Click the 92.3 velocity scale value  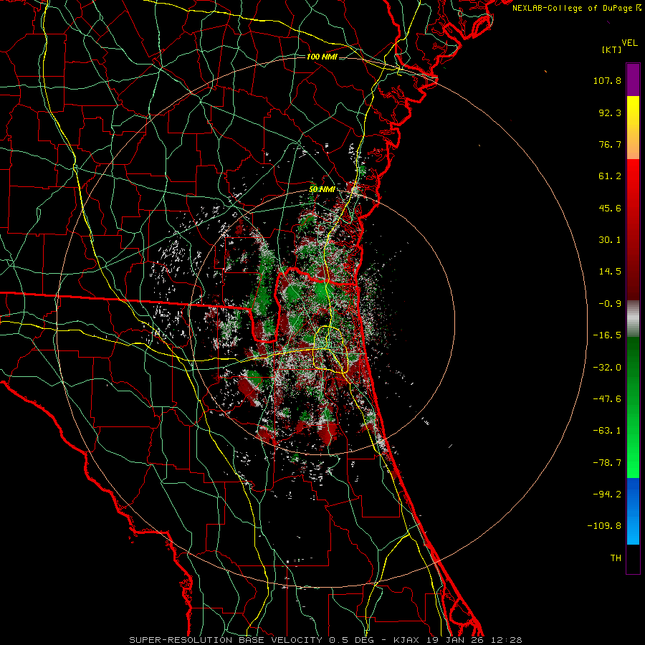tap(610, 113)
